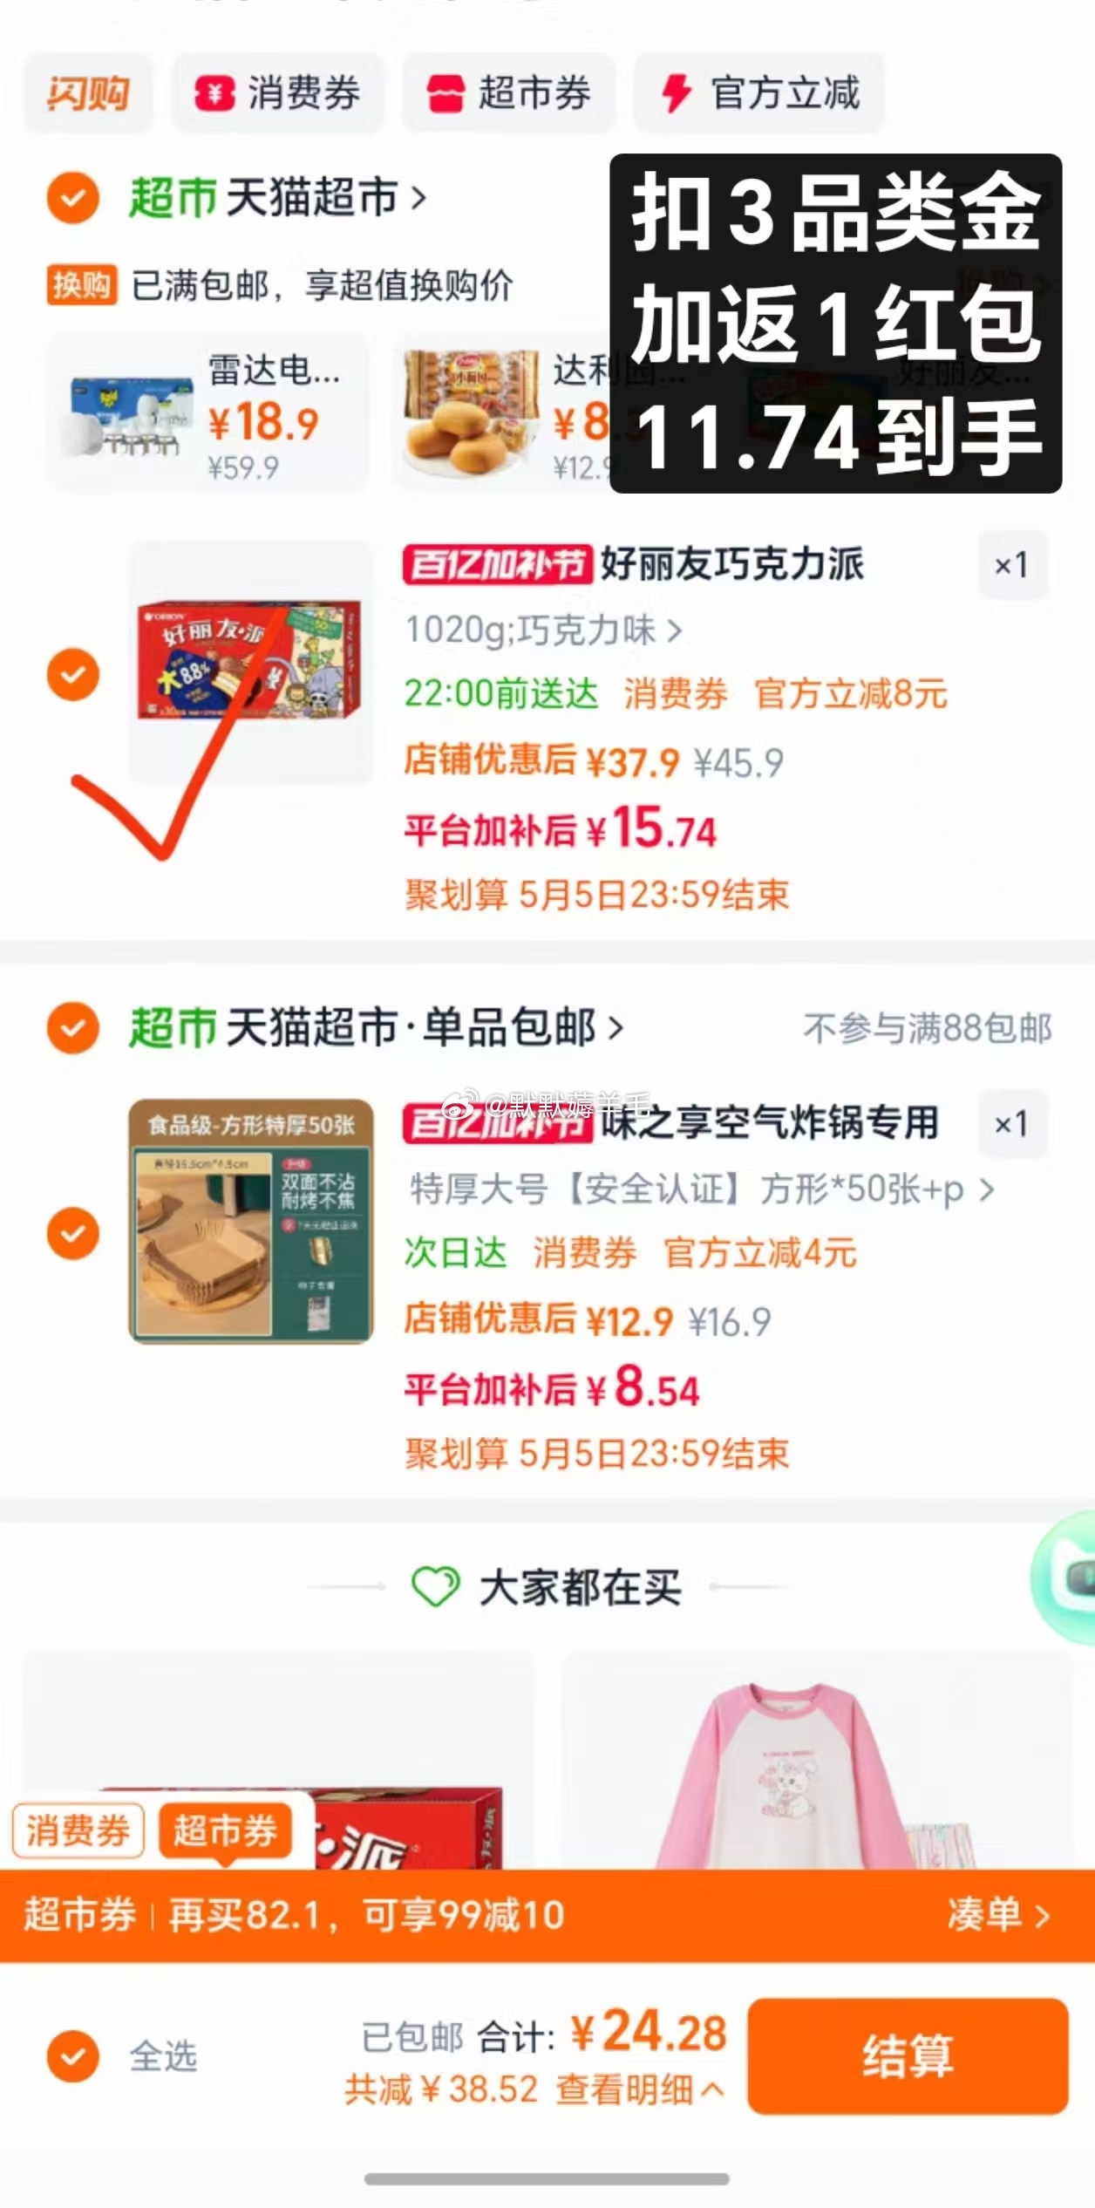Tap the 换购 orange badge icon
1095x2208 pixels.
point(81,285)
